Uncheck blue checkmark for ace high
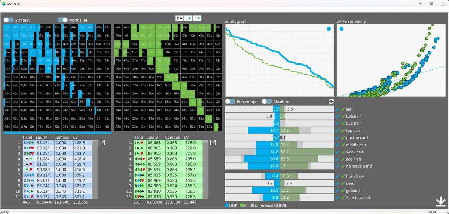The width and height of the screenshot is (449, 214). pos(337,159)
